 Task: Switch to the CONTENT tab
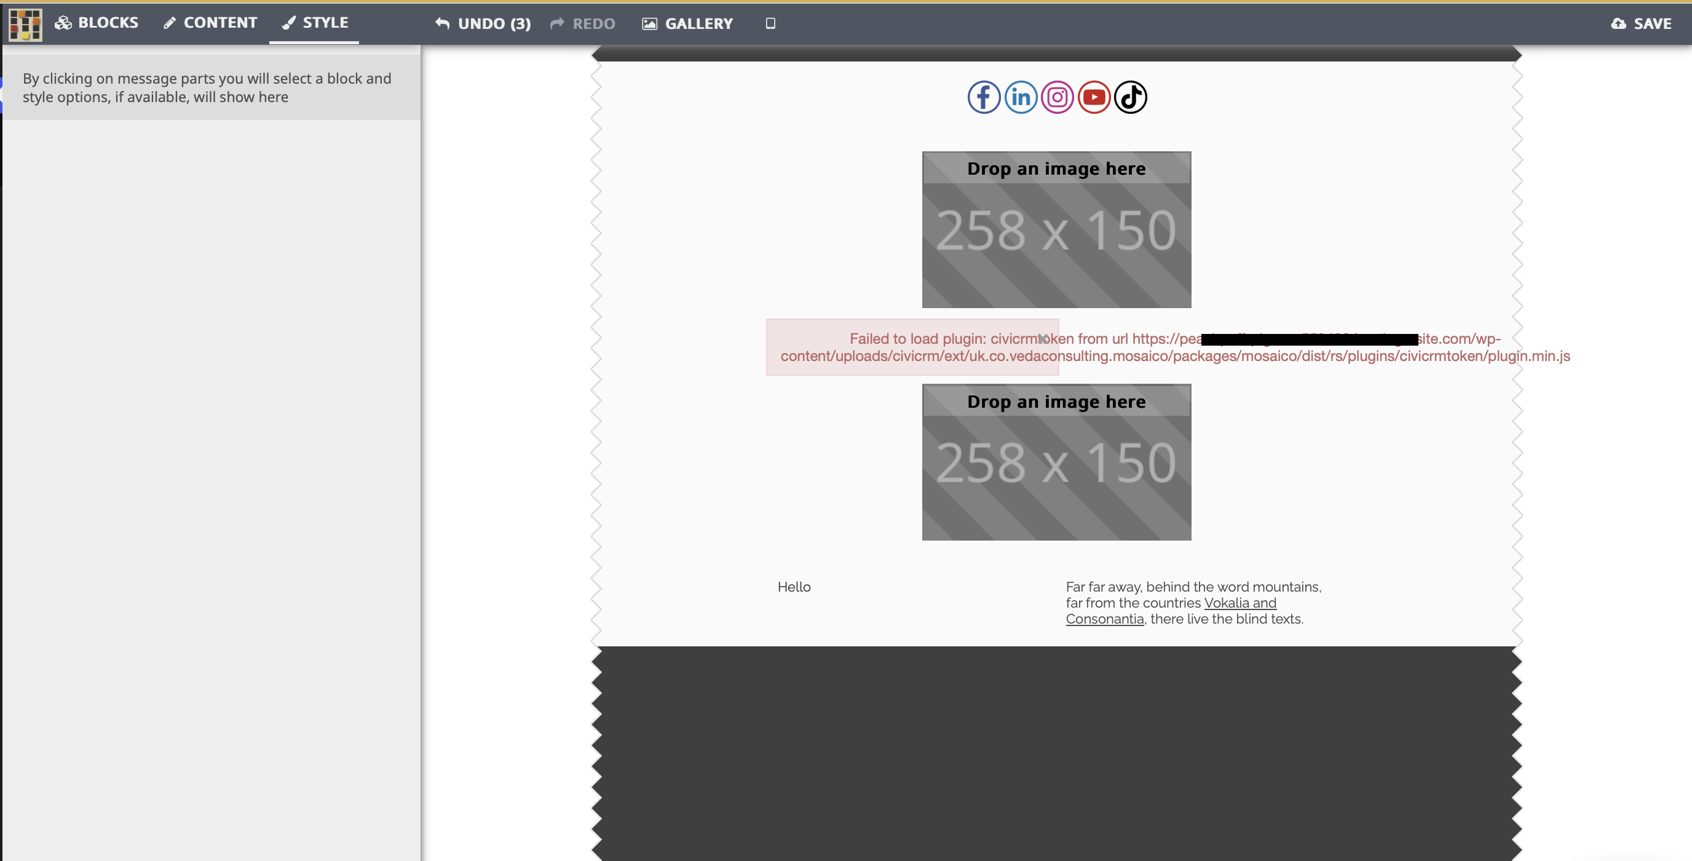pos(208,22)
